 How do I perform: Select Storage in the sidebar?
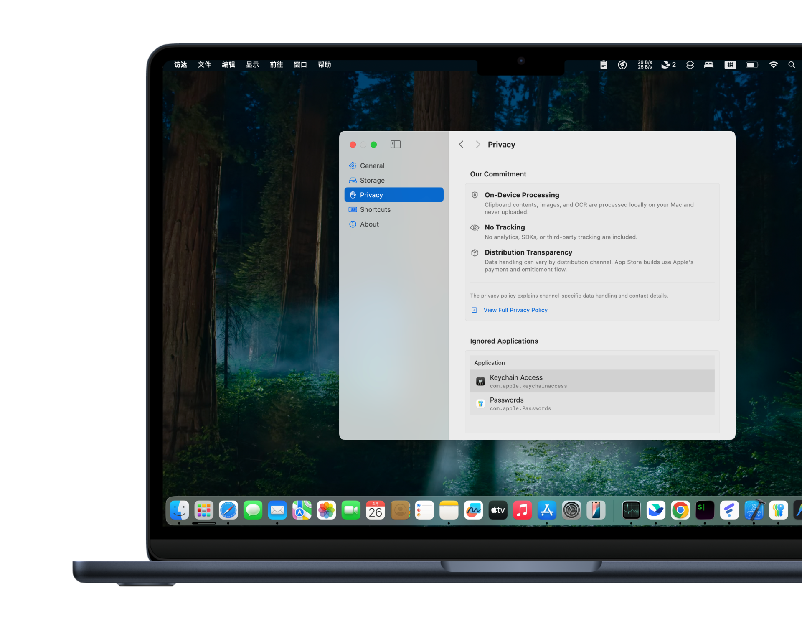372,180
